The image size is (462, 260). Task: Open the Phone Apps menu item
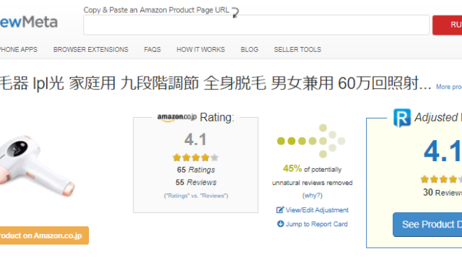pos(19,50)
